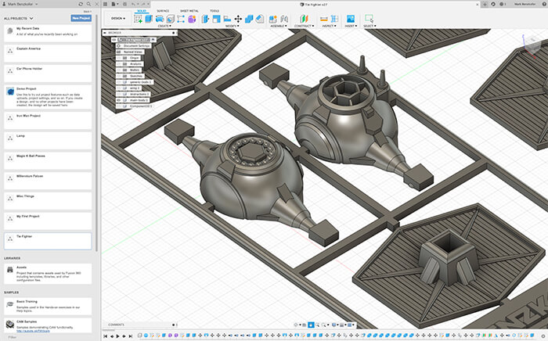Click the Combine bodies tool icon
The height and width of the screenshot is (341, 548).
(249, 19)
